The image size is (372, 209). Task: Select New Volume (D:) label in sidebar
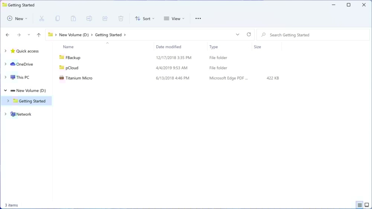pyautogui.click(x=31, y=91)
